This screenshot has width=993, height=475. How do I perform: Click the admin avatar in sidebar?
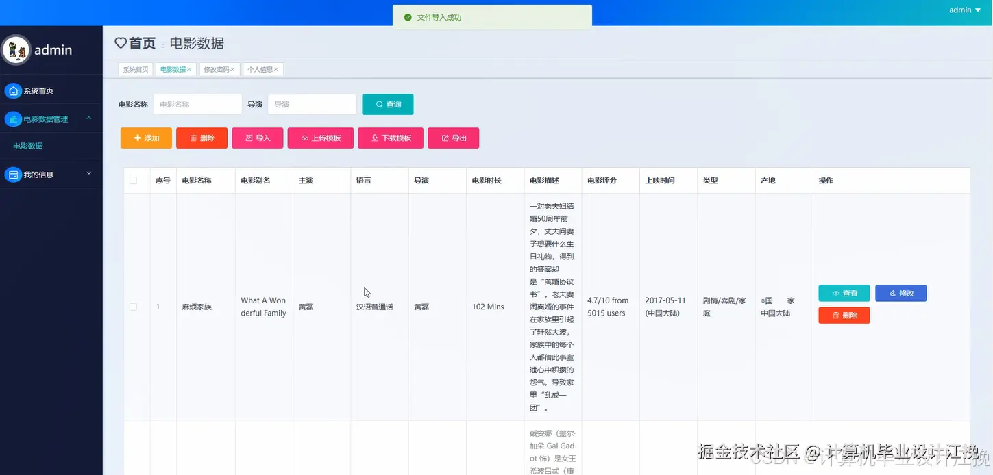15,50
